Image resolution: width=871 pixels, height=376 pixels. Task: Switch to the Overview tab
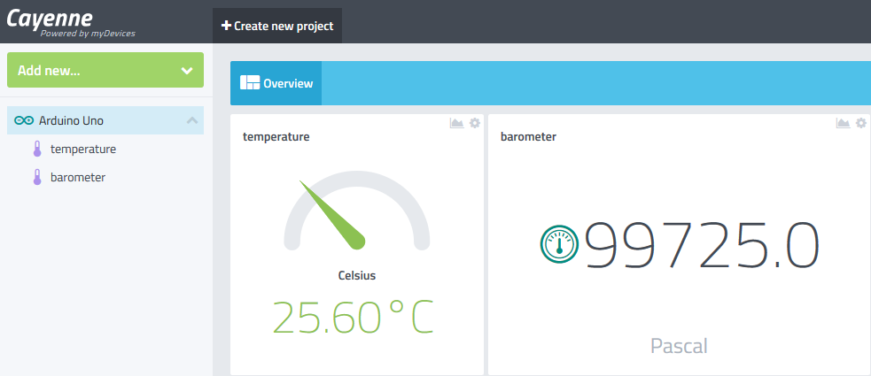coord(276,83)
